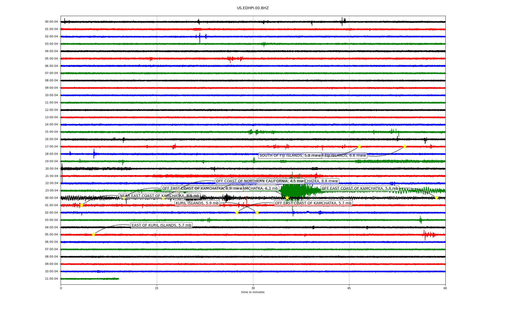Click the star linked to Near East Coast Kamchatka 5.8 mb
This screenshot has height=316, width=506.
81,205
